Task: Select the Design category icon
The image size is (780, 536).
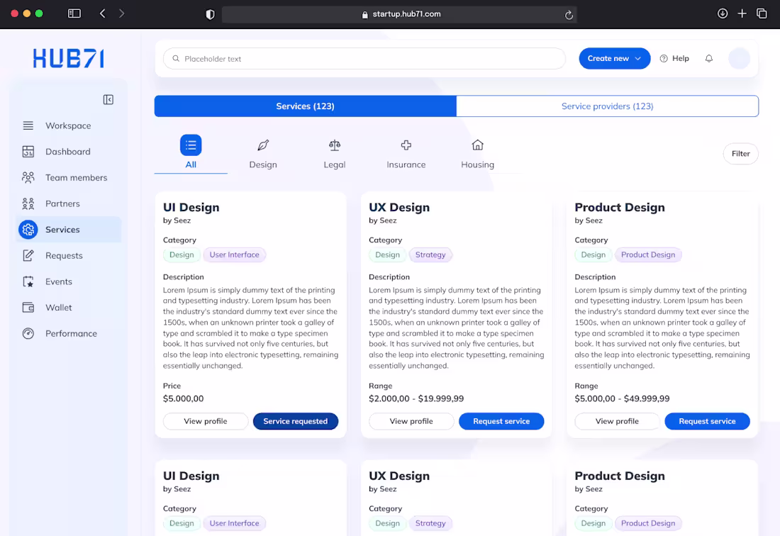Action: coord(263,145)
